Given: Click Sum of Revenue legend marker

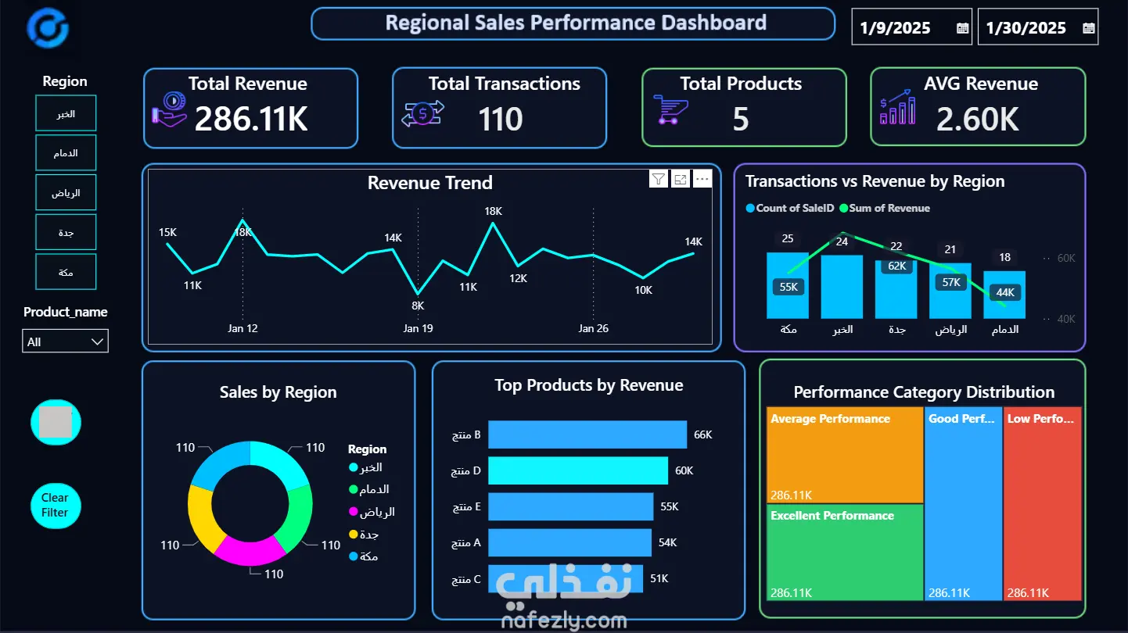Looking at the screenshot, I should [843, 208].
